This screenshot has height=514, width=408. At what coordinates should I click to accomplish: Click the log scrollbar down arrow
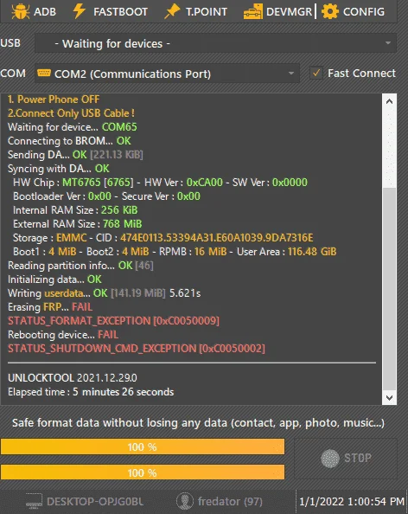tap(389, 398)
